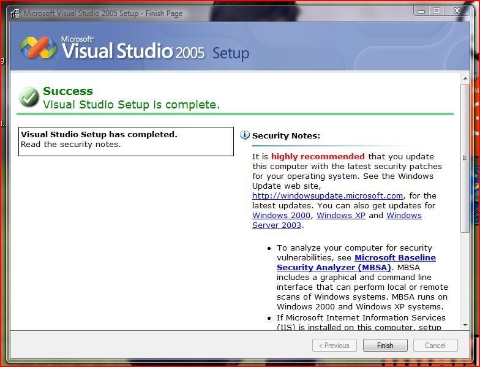
Task: Click the Finish button
Action: pos(385,346)
